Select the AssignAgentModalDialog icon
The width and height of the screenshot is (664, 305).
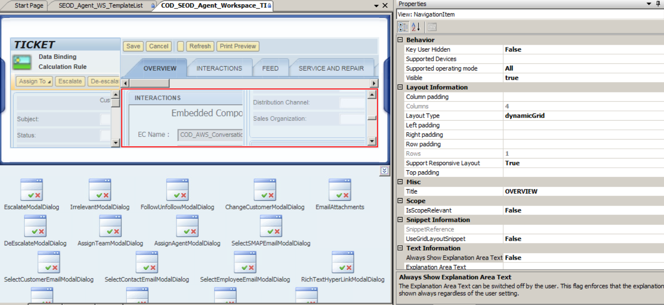(x=187, y=226)
